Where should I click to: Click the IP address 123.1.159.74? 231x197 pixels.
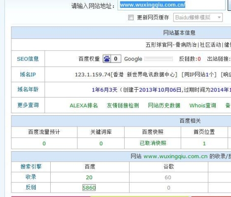tap(93, 74)
